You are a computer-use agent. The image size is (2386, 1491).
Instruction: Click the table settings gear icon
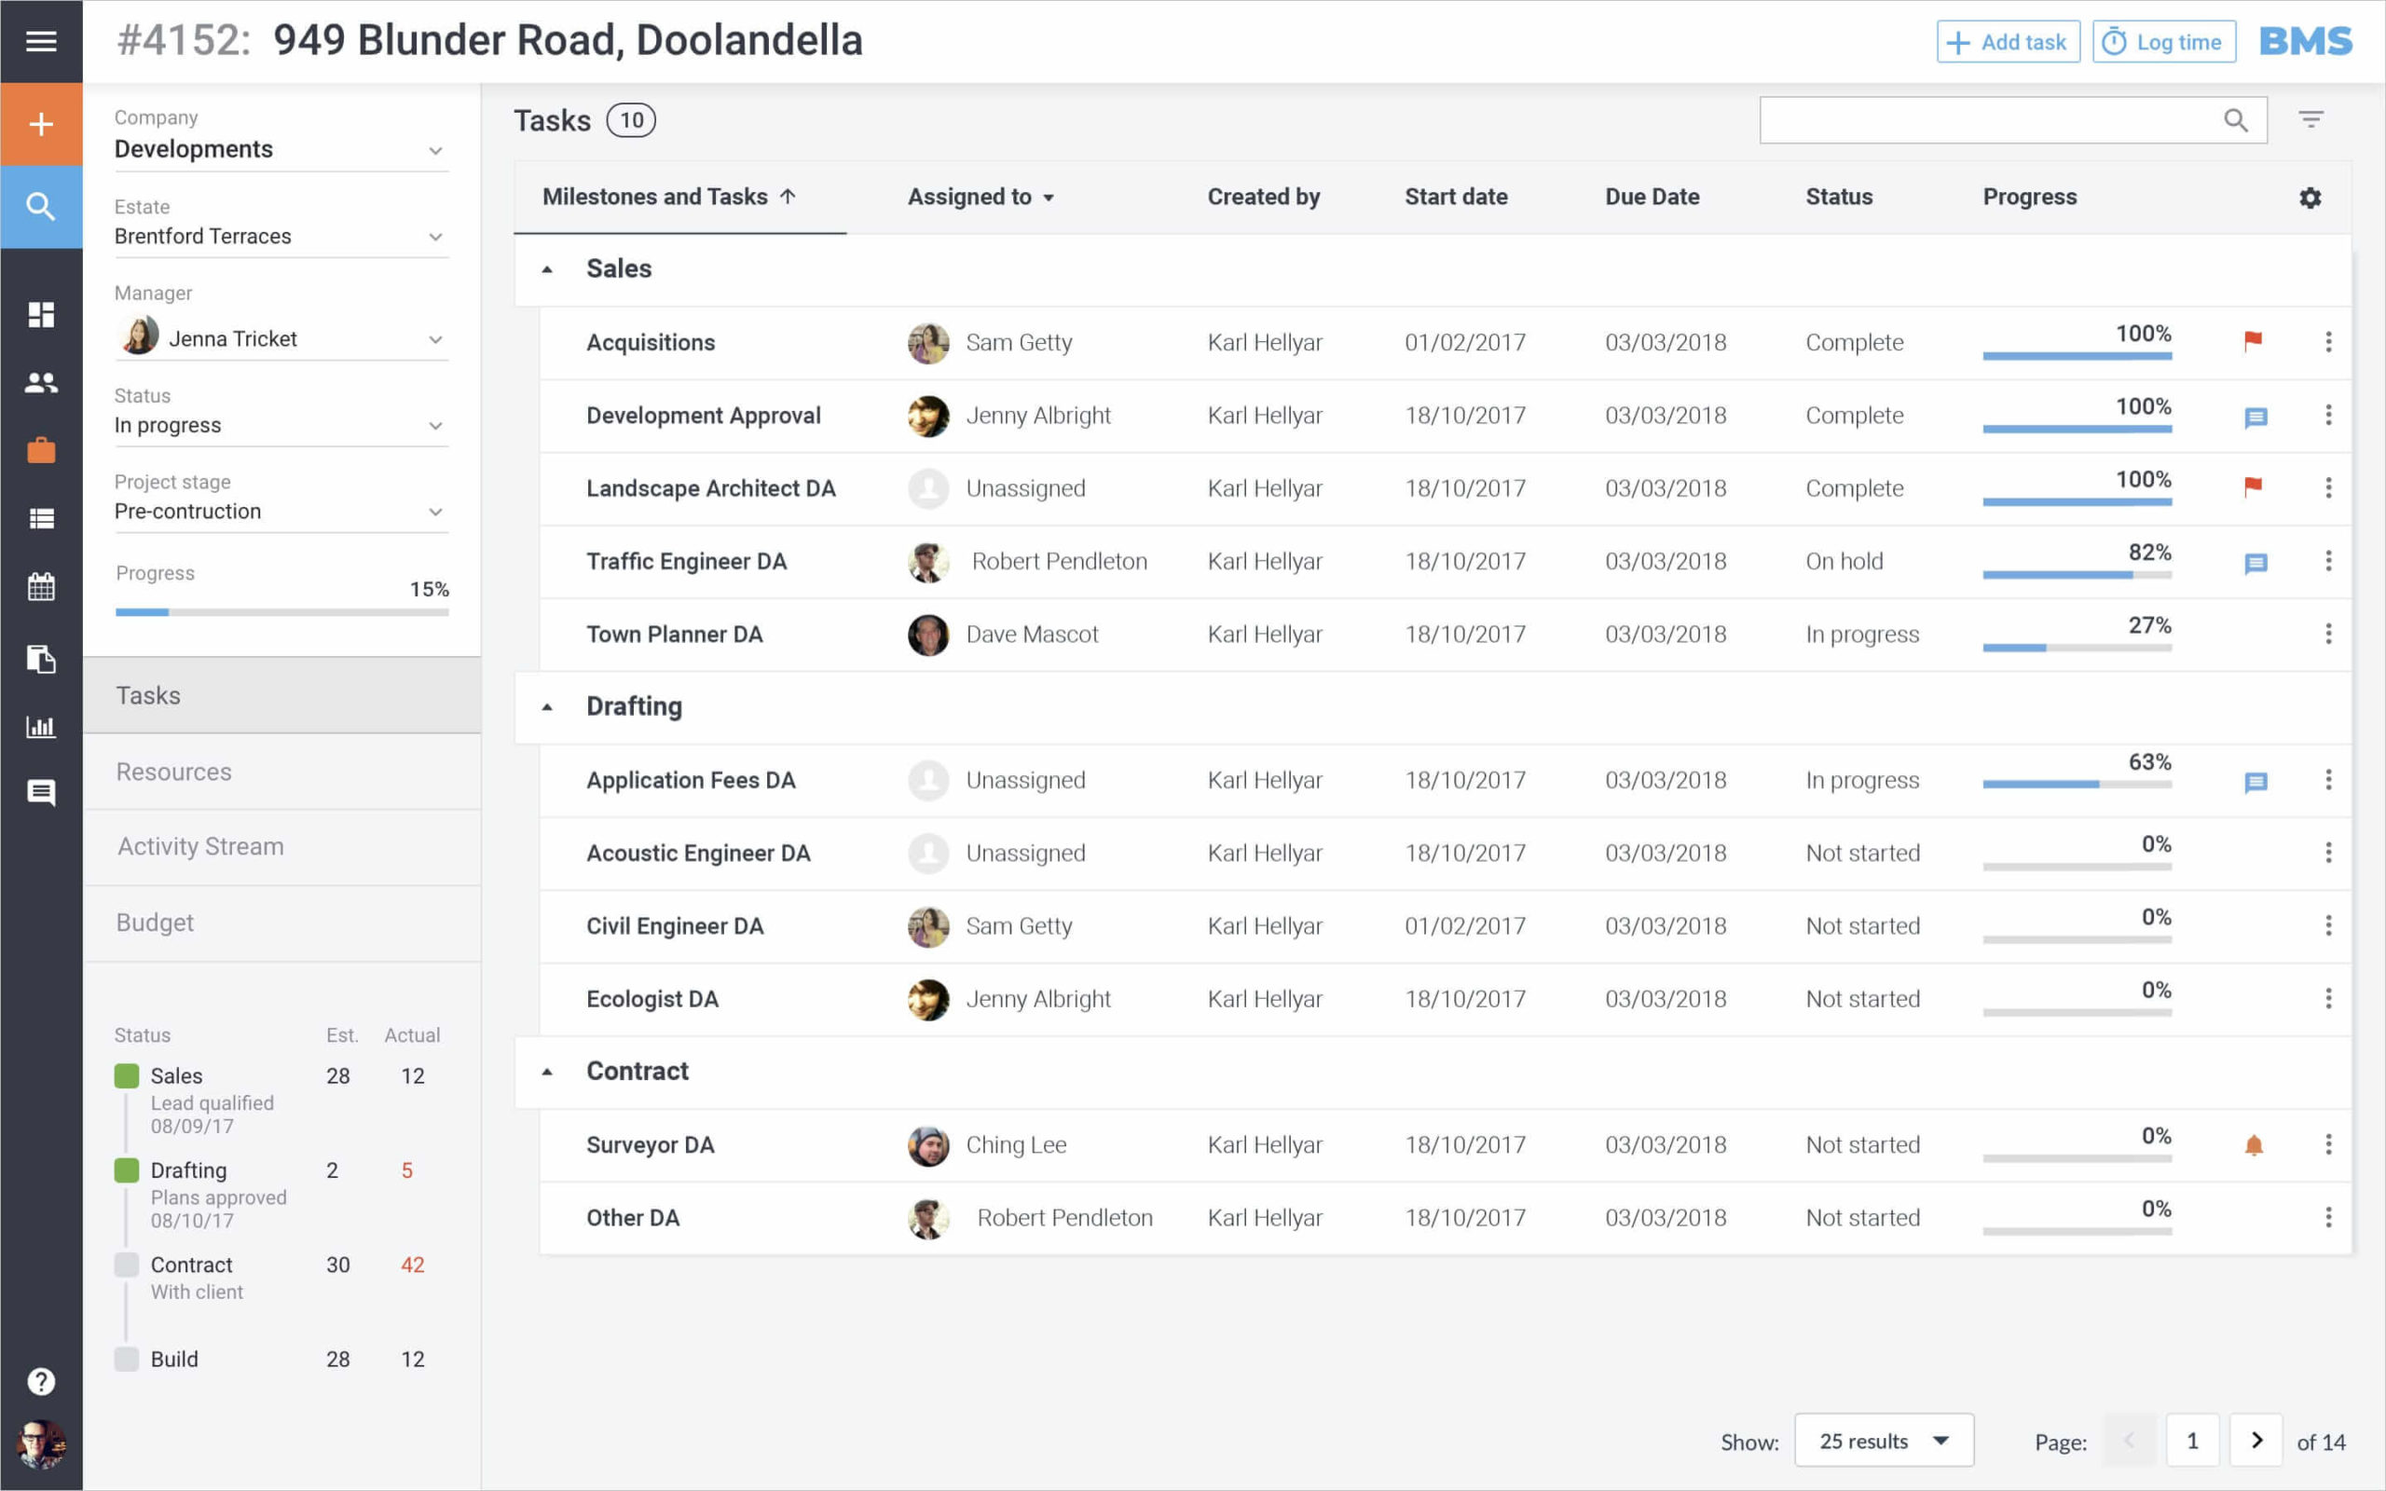(x=2309, y=198)
